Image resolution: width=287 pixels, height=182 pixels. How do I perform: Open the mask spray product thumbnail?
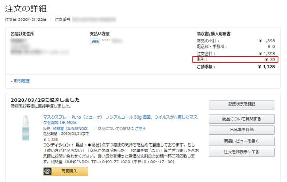click(x=26, y=128)
